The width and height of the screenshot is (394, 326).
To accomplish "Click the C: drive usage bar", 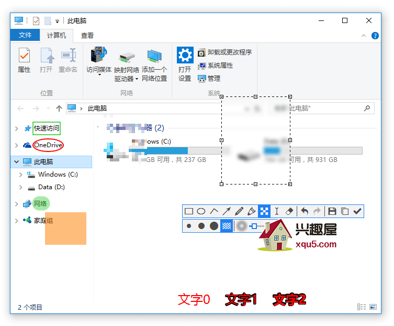I will pos(179,151).
